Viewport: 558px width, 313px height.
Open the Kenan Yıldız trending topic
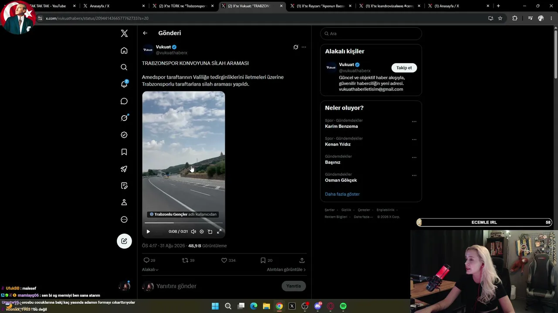pos(338,144)
